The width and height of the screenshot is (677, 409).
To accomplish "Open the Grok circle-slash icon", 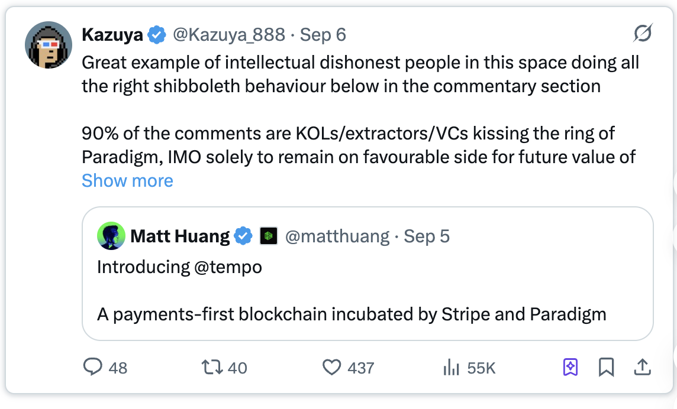I will (642, 34).
